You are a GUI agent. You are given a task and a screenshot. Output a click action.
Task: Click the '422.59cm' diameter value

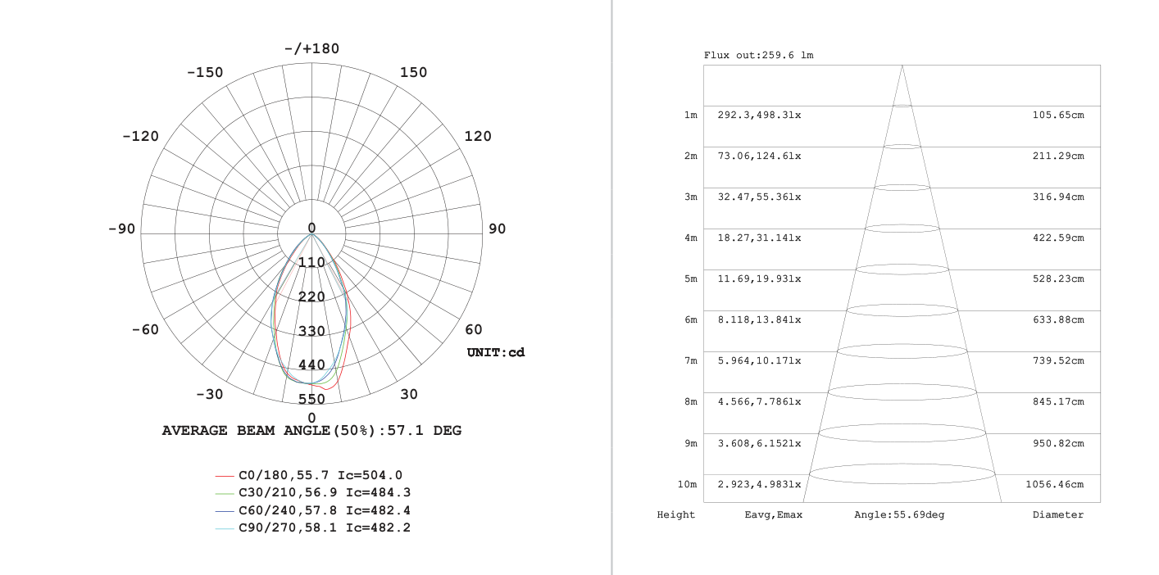[1058, 238]
